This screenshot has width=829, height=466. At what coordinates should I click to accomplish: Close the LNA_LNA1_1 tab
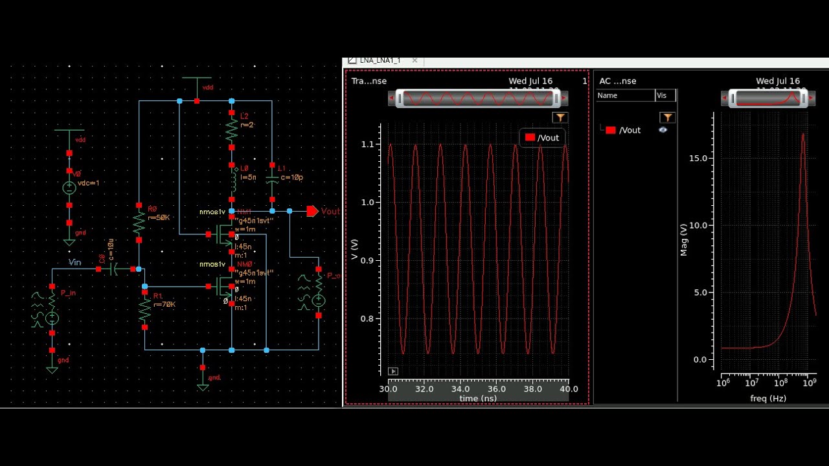(414, 60)
